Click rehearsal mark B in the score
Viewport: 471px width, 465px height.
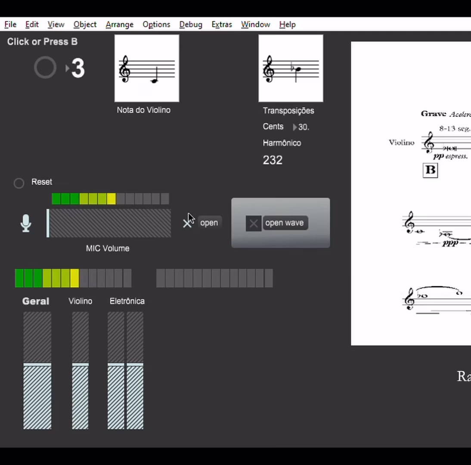[430, 170]
